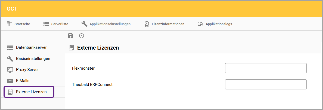Screen dimensions: 323x110
Task: Select the Proxy-Server sidebar entry
Action: (x=27, y=70)
